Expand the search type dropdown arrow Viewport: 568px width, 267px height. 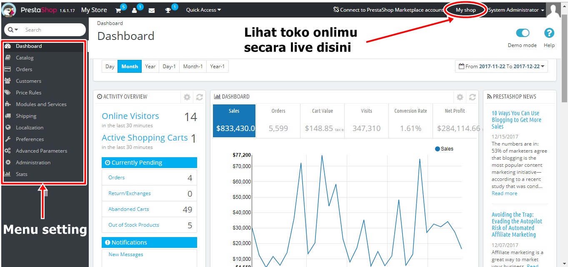tap(13, 30)
